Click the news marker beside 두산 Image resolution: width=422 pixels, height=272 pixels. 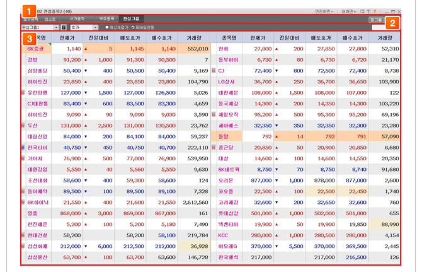[x=23, y=126]
